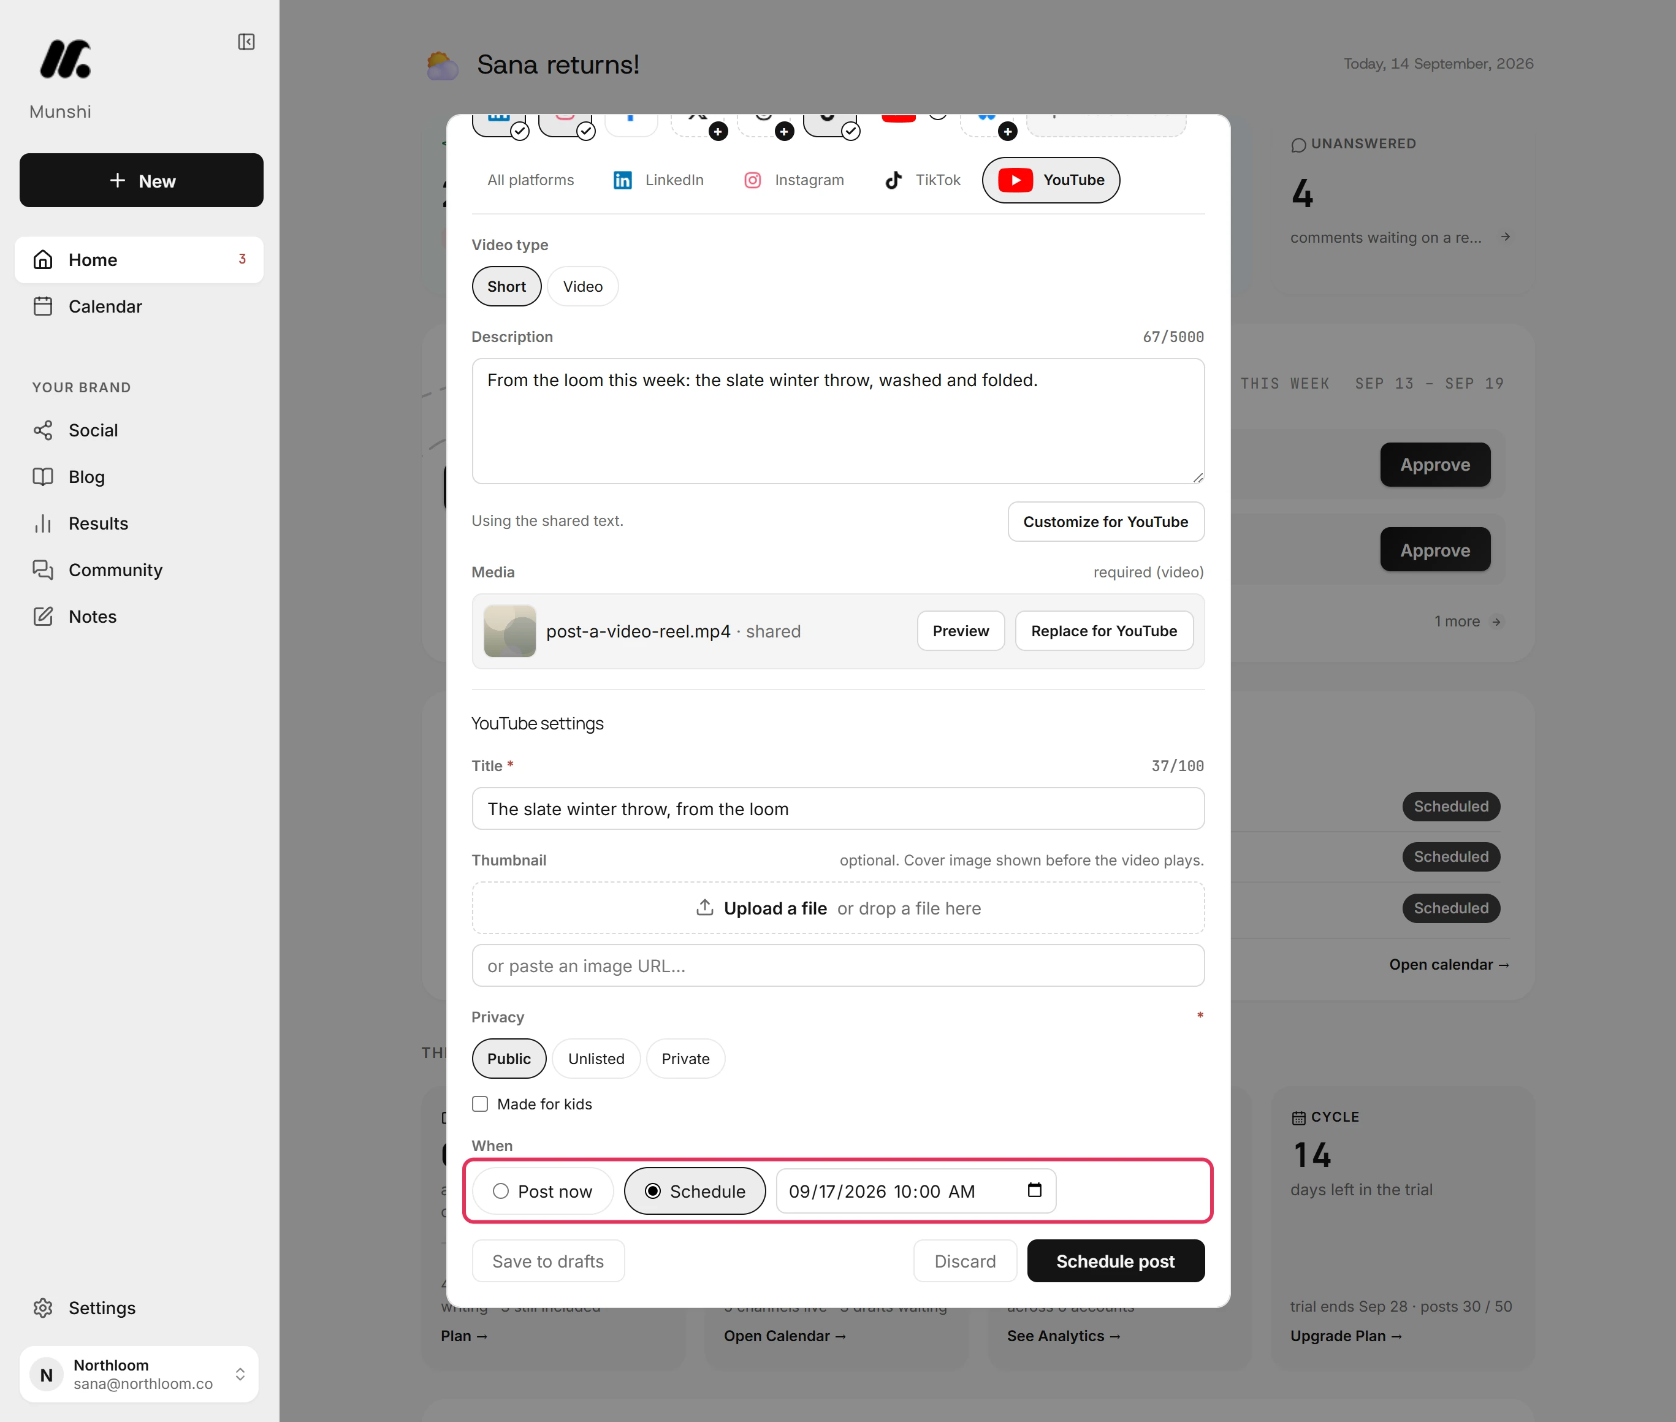Click Replace for YouTube

pos(1103,630)
